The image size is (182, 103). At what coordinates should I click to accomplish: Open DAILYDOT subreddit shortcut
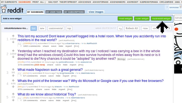click(53, 2)
